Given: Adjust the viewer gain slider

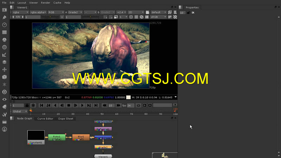Looking at the screenshot, I should point(50,17).
